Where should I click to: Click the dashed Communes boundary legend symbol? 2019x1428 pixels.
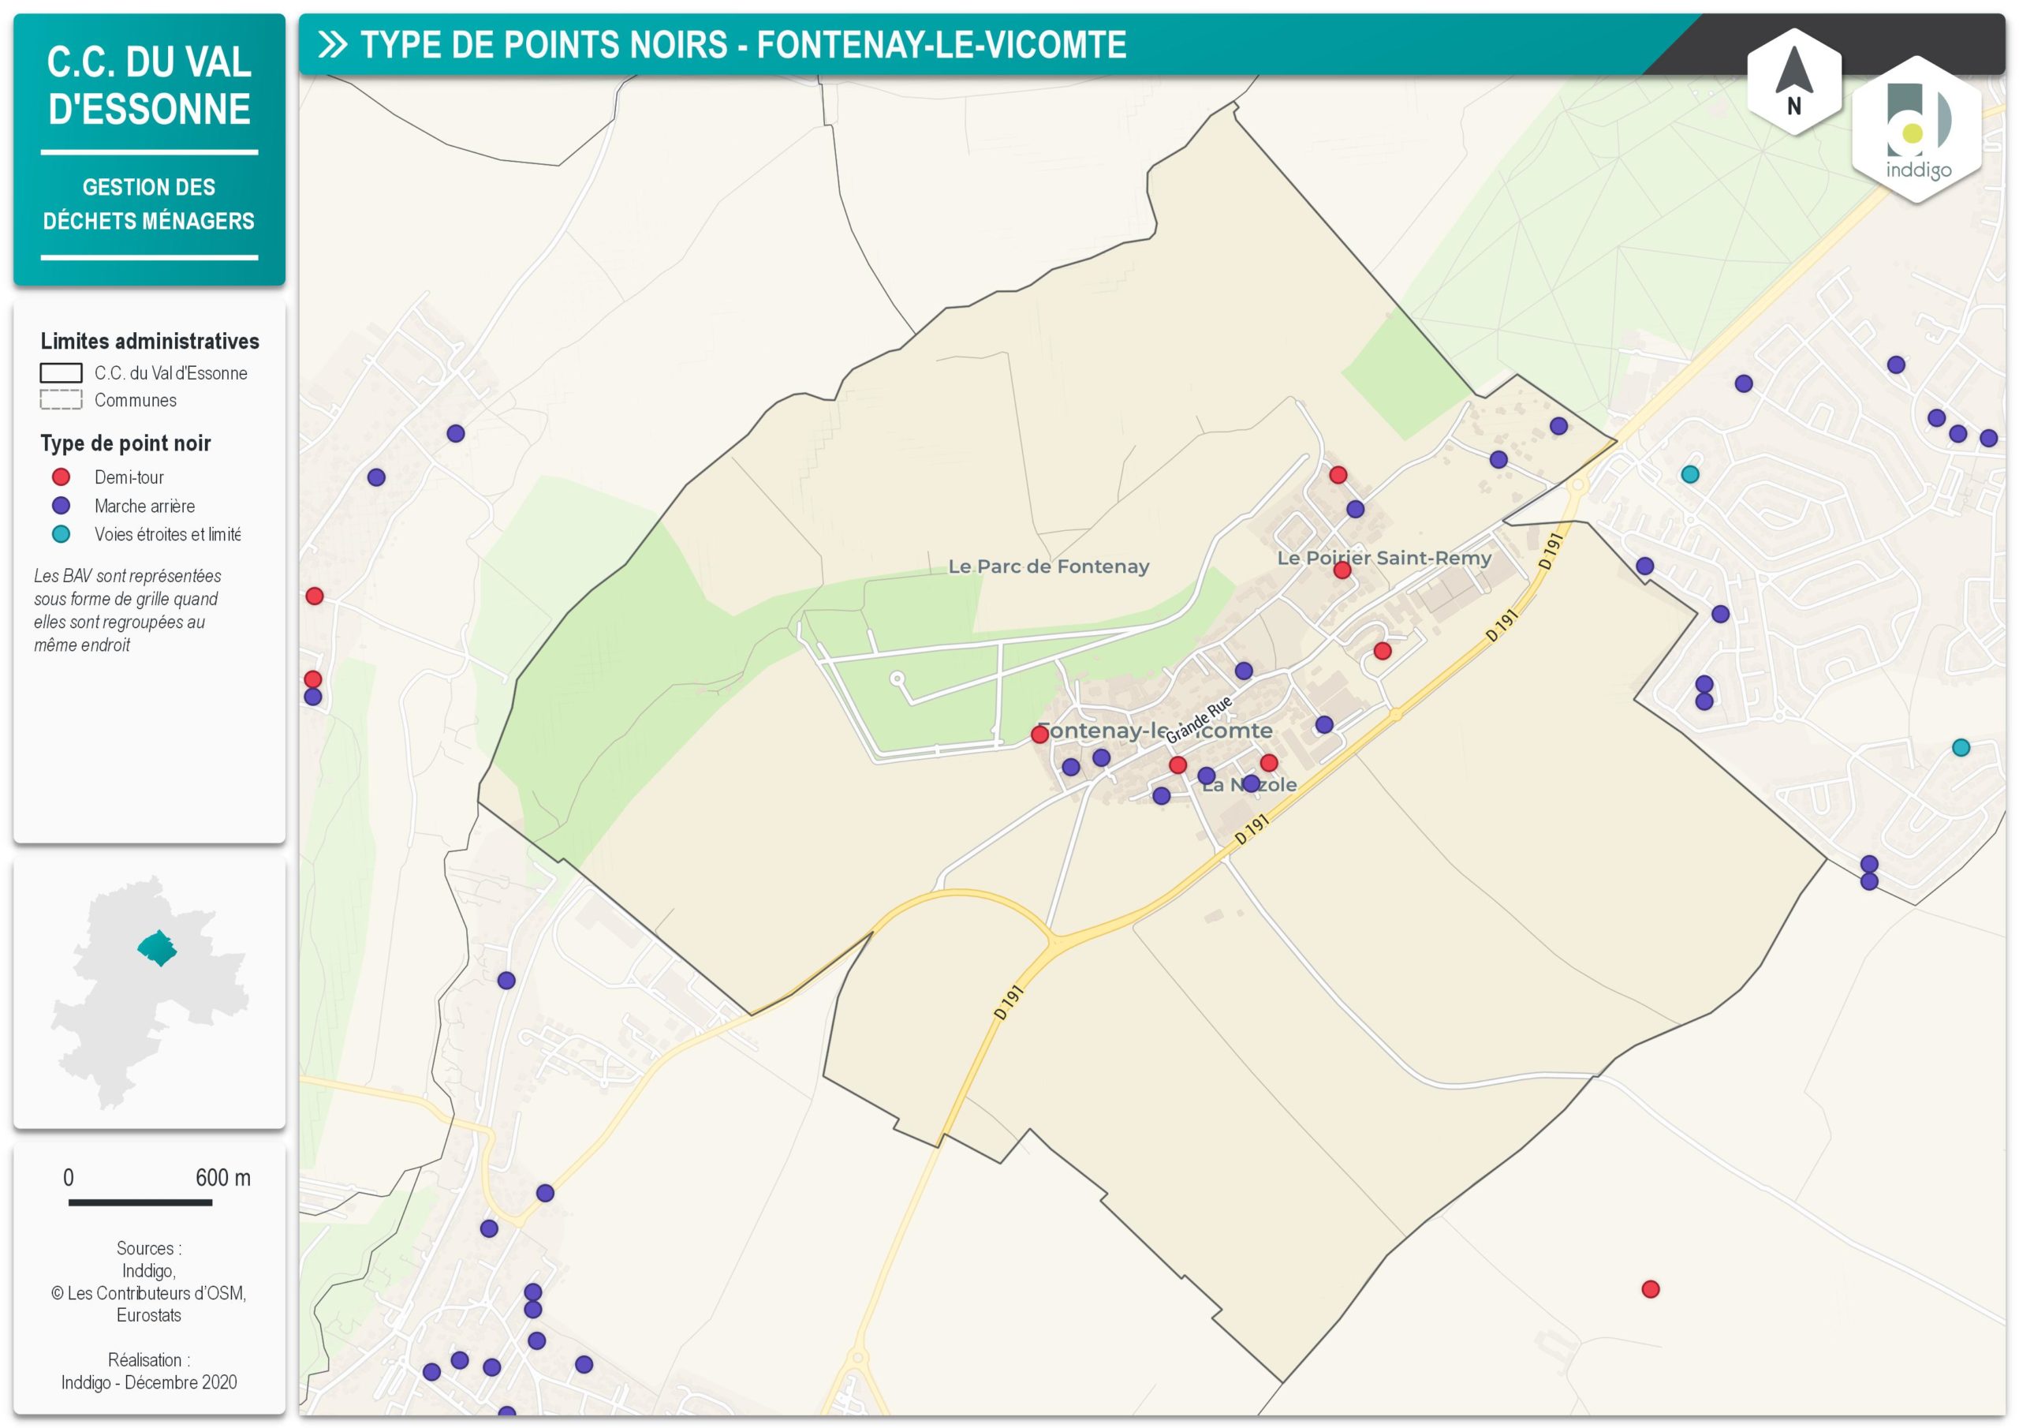click(61, 400)
